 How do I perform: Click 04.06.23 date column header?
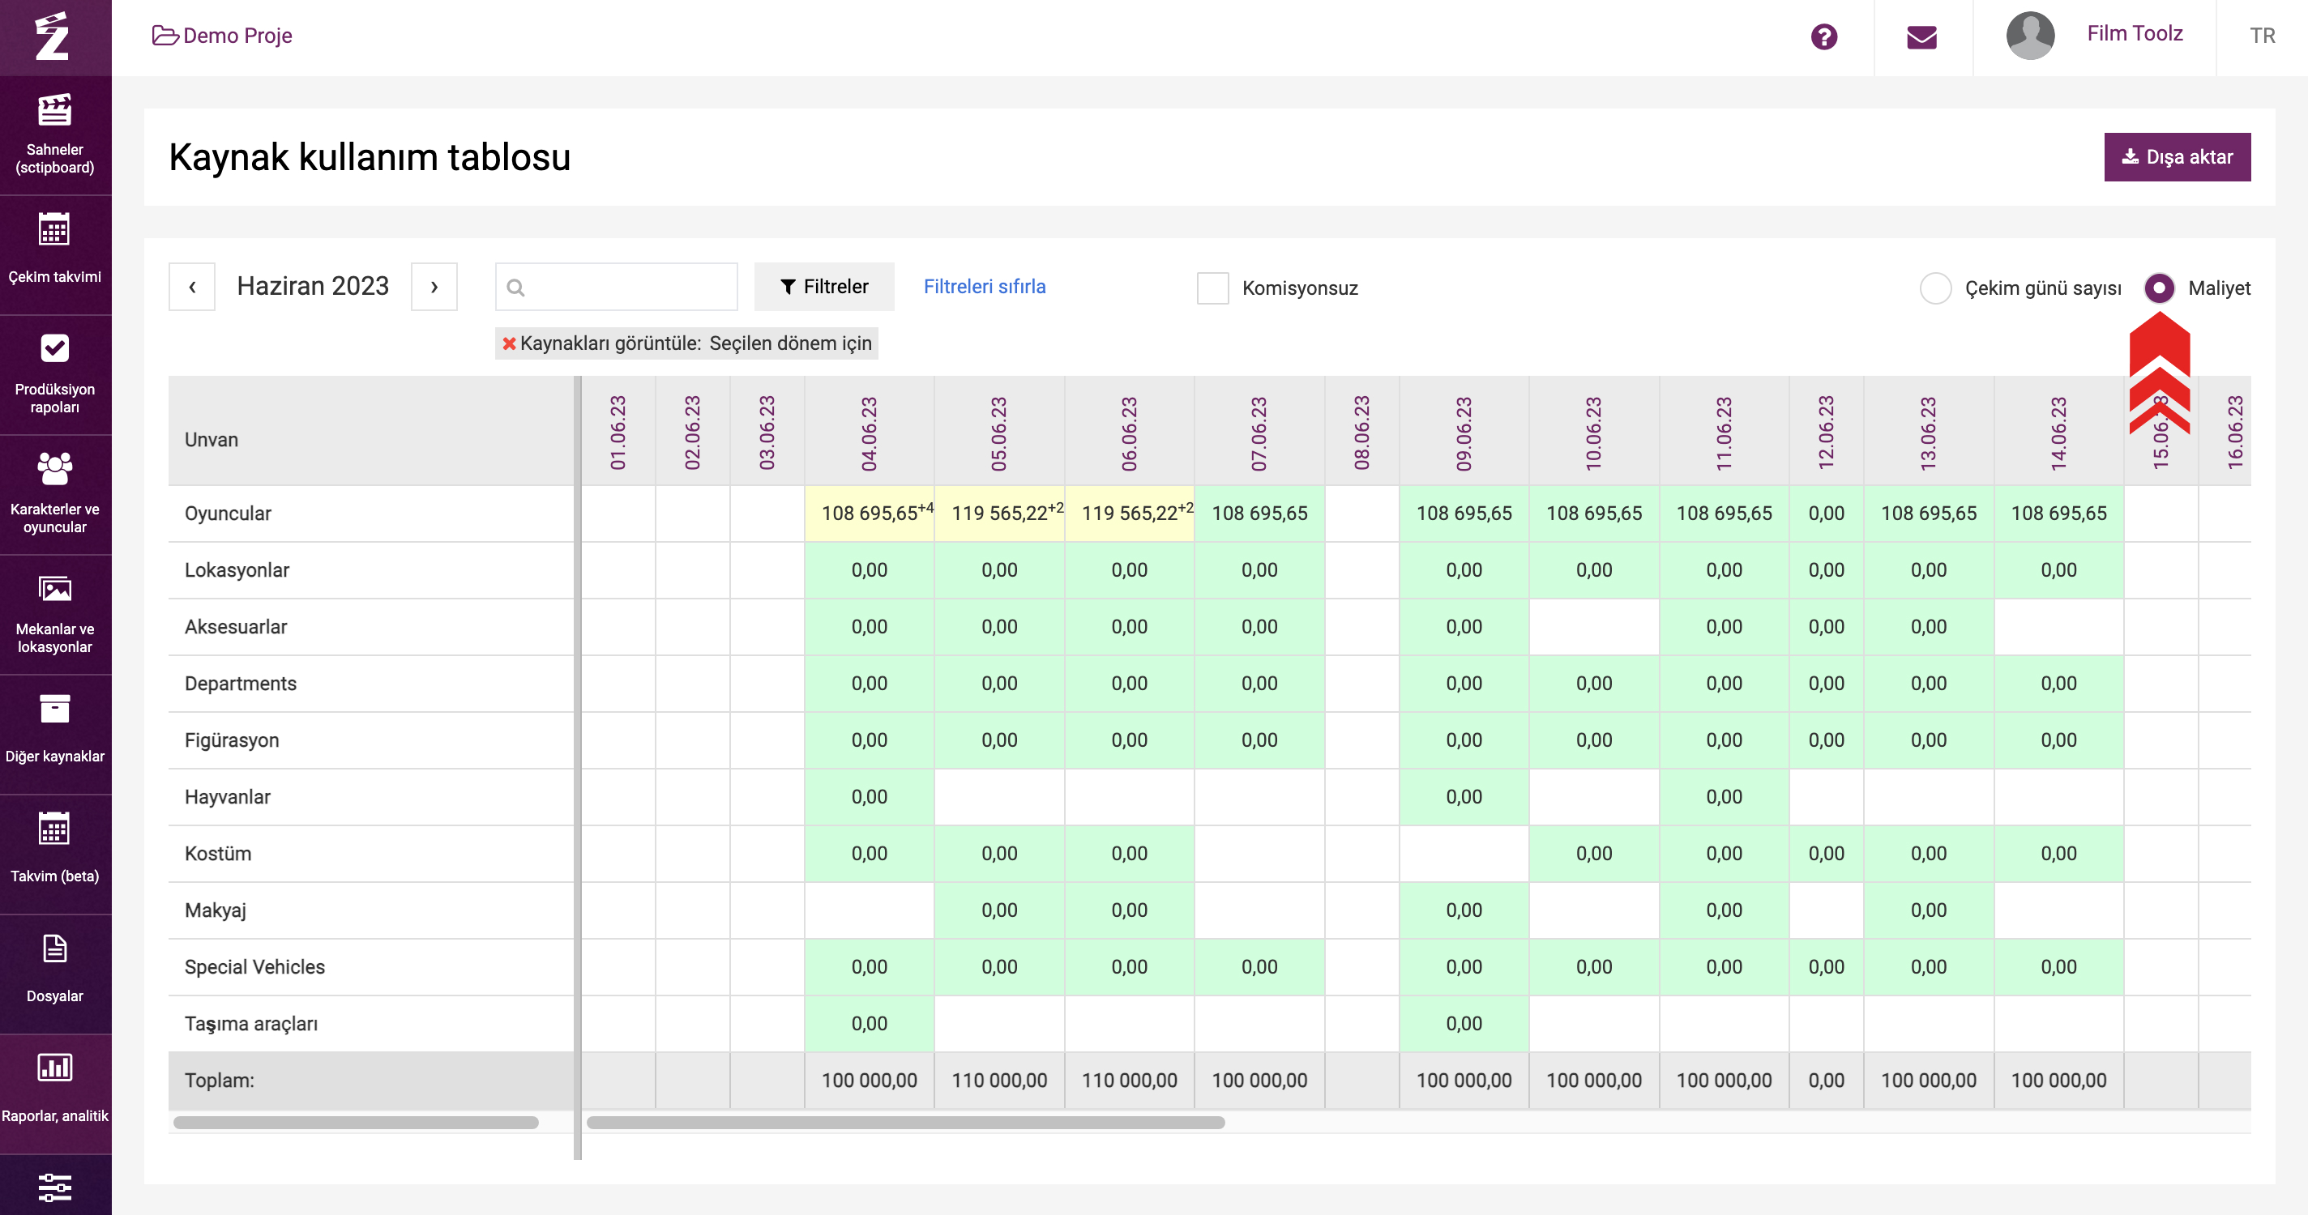tap(869, 433)
